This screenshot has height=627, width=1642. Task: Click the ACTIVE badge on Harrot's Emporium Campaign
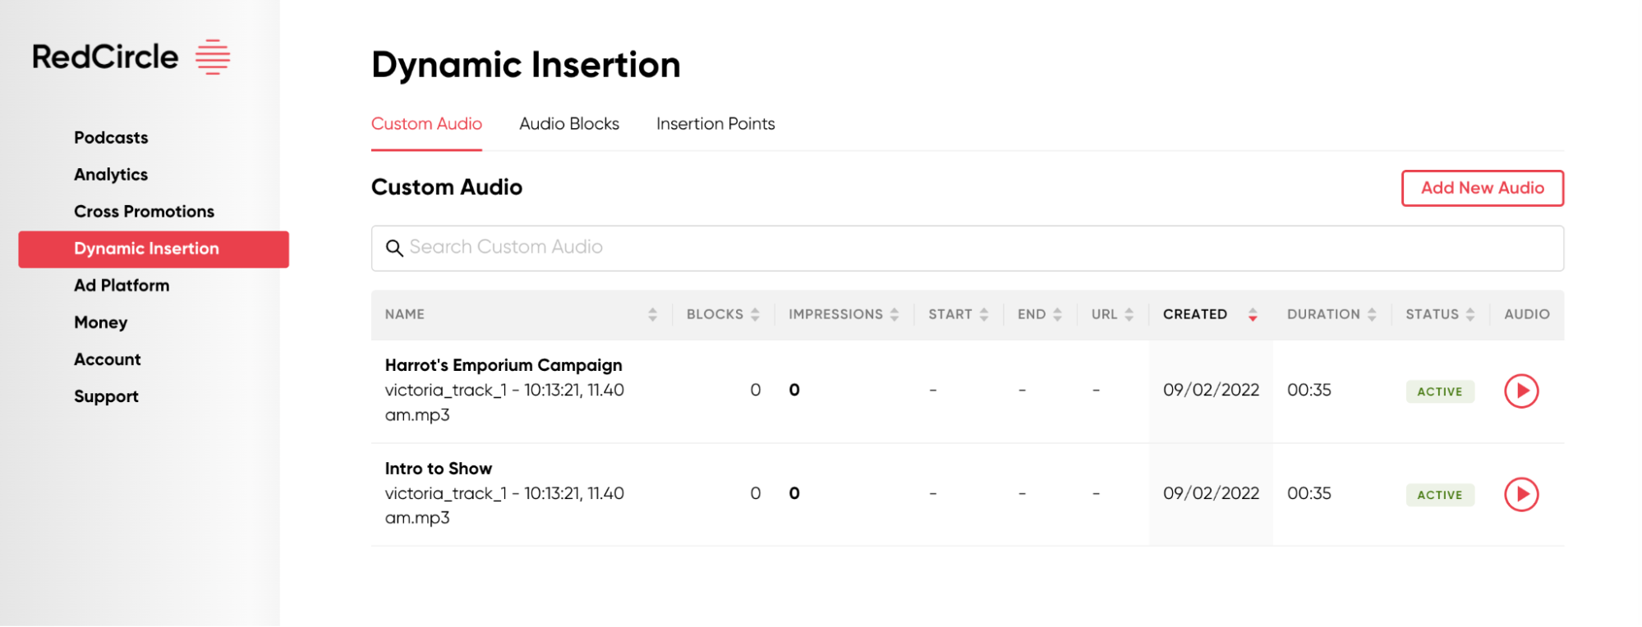click(x=1439, y=391)
